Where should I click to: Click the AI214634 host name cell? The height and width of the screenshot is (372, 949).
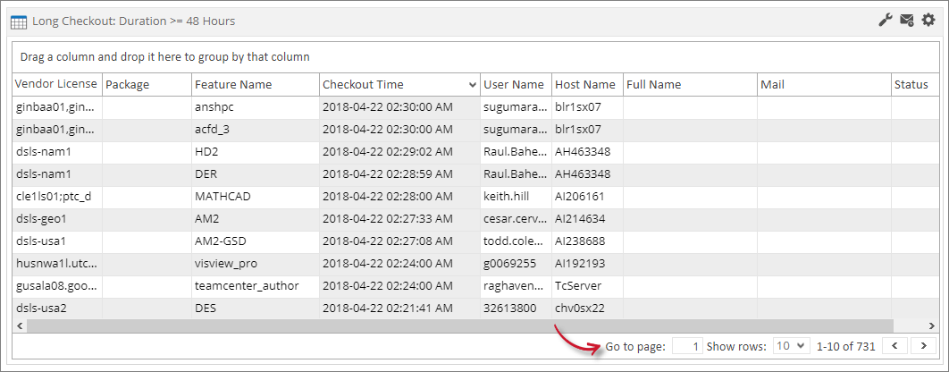[587, 219]
